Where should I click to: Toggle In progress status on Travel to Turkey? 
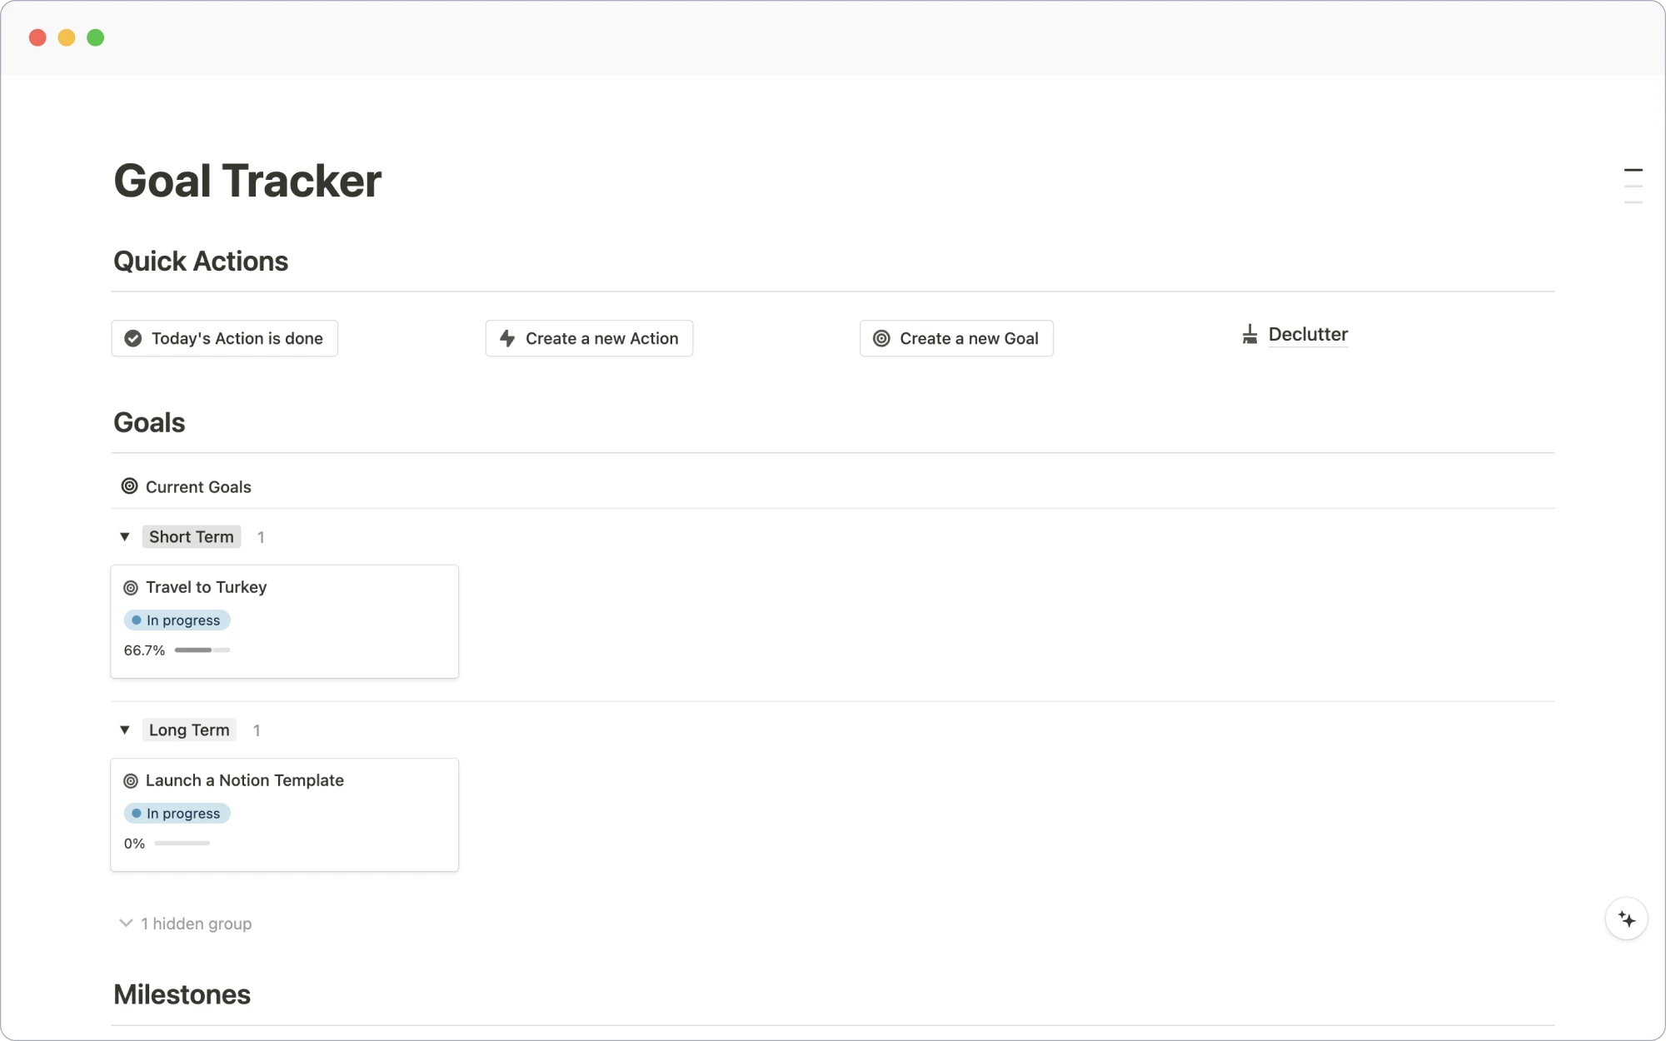tap(177, 620)
